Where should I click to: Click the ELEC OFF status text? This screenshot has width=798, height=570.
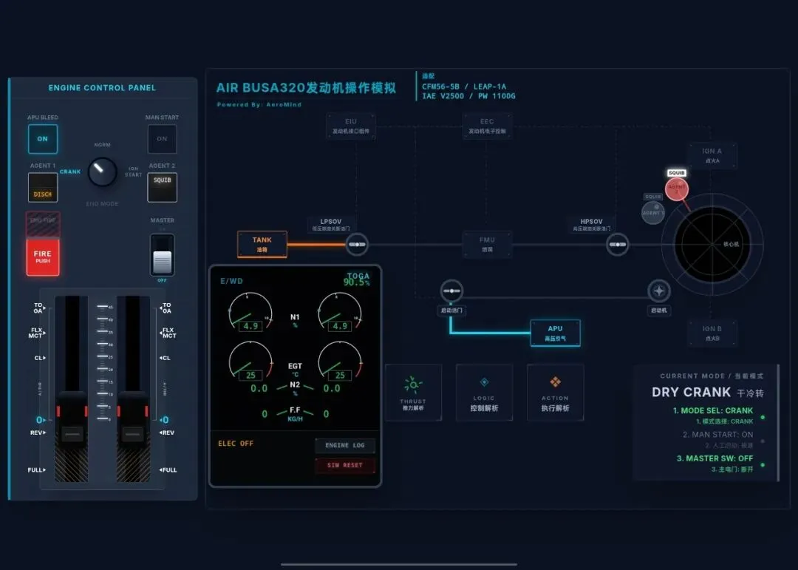[x=236, y=444]
